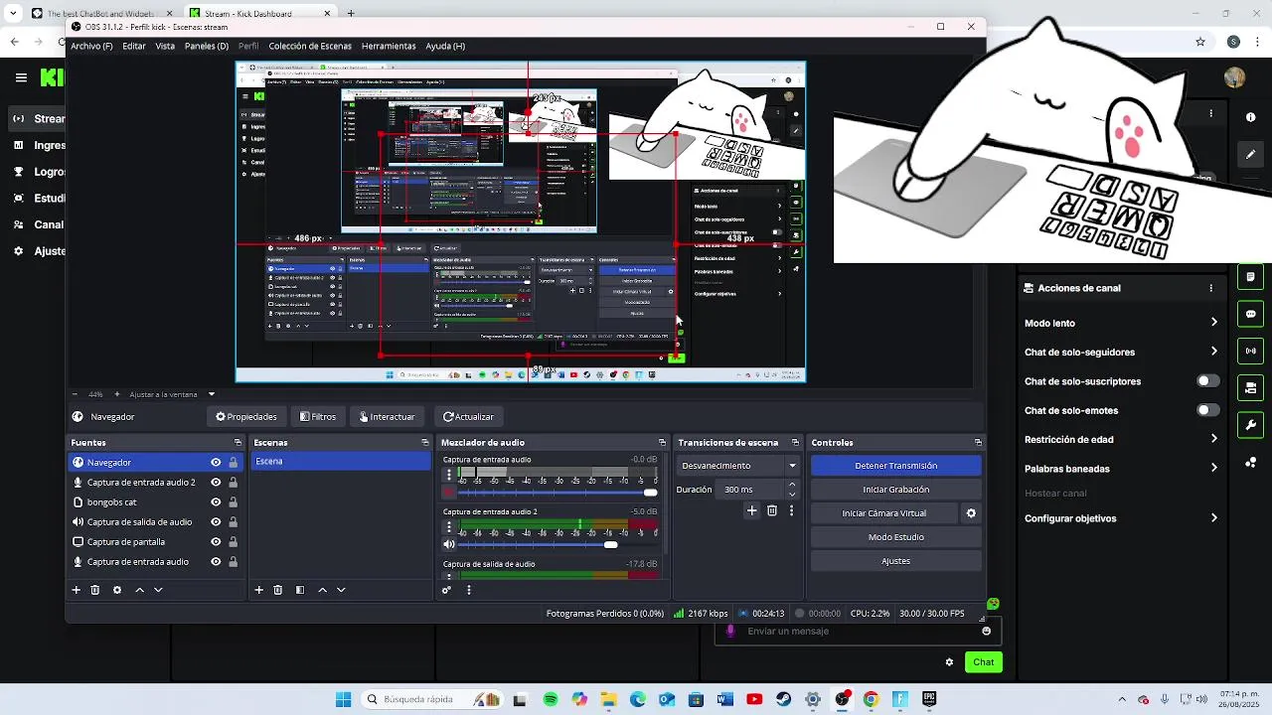
Task: Open the Desvanecimiento transition dropdown
Action: [738, 466]
